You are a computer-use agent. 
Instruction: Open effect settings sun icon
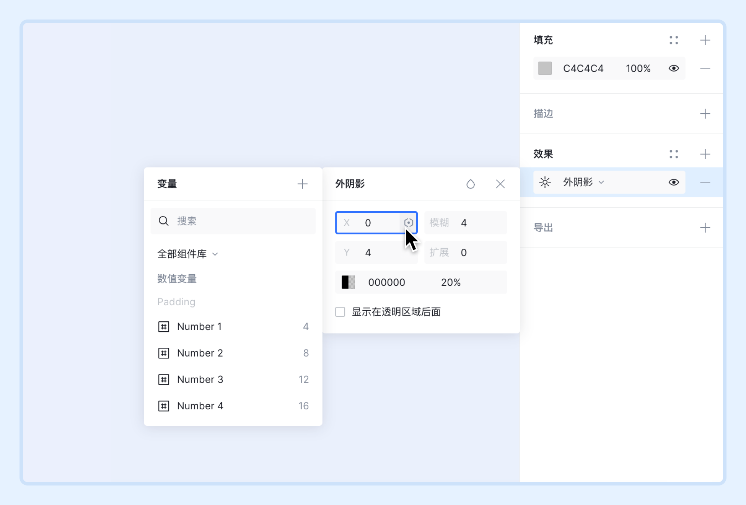click(545, 182)
